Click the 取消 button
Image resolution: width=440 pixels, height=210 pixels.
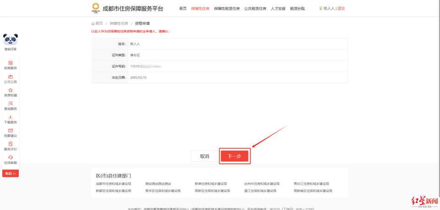point(204,156)
